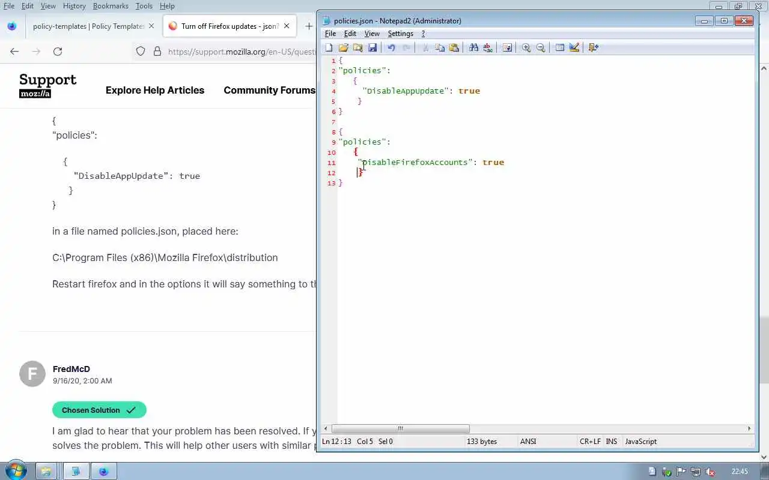Click the Cut scissors icon in Notepad2
Screen dimensions: 769x480
coord(425,47)
